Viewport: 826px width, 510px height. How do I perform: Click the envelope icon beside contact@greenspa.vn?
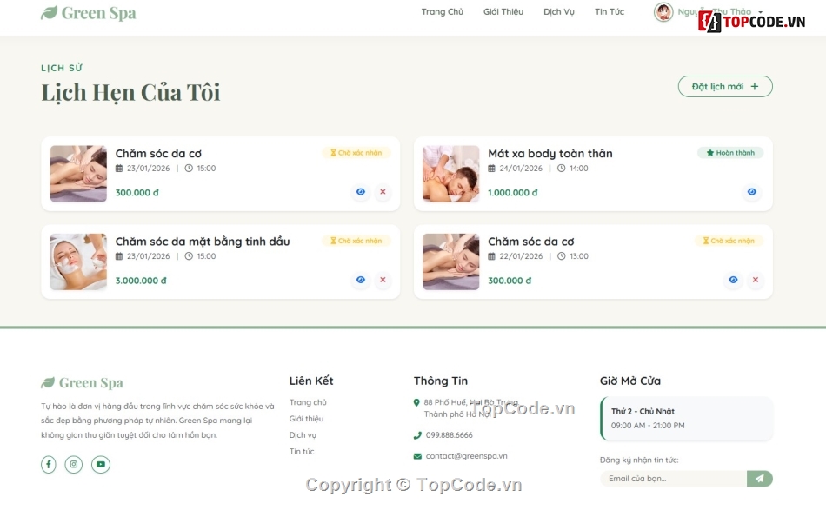[416, 454]
